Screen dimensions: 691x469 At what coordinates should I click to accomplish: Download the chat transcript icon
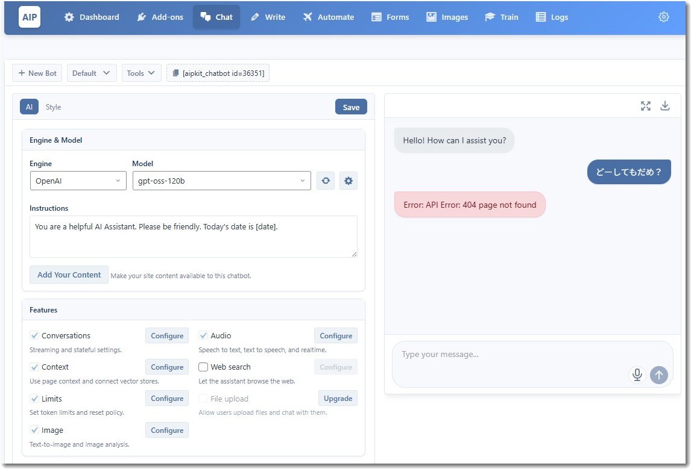click(665, 106)
